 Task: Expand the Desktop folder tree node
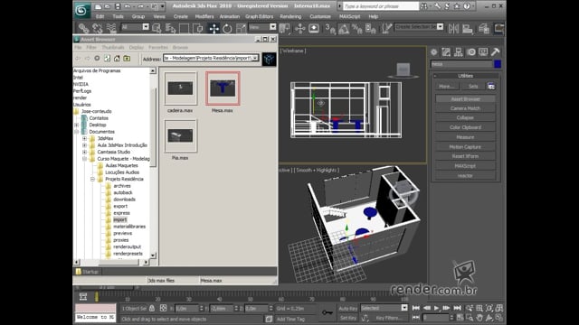pos(77,125)
